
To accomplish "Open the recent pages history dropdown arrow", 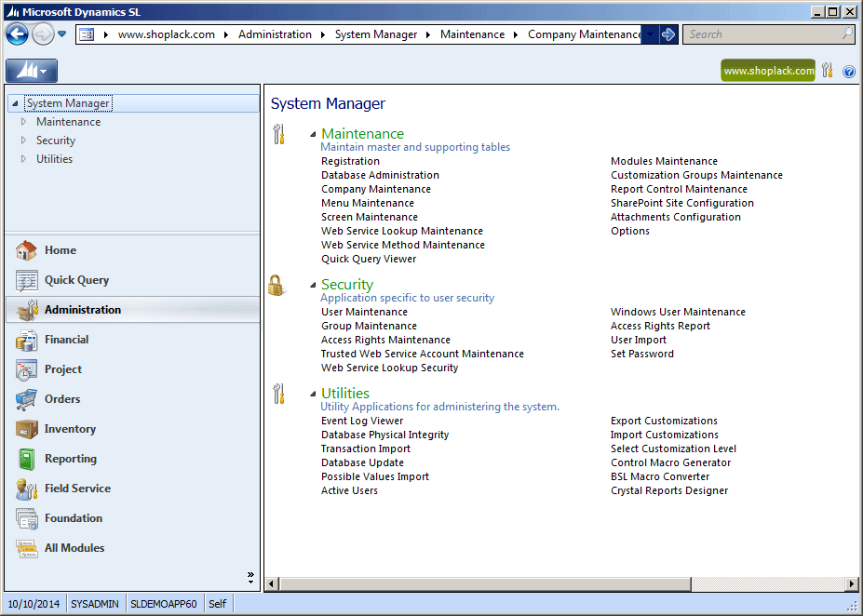I will click(x=62, y=34).
